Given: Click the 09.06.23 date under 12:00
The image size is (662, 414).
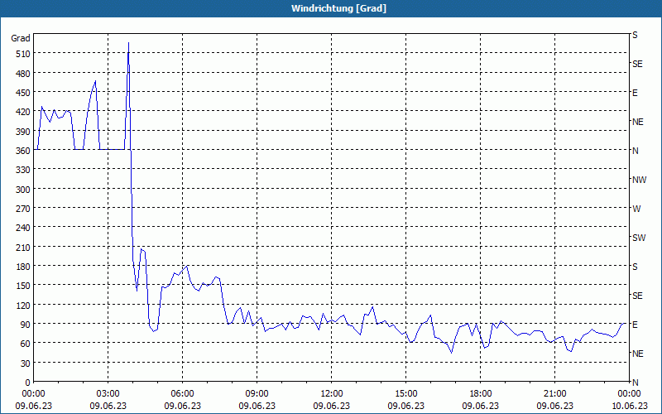Looking at the screenshot, I should (x=332, y=406).
